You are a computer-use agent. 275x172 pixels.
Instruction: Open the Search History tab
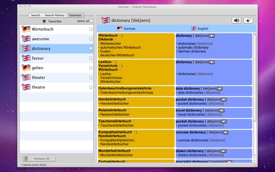pos(55,15)
